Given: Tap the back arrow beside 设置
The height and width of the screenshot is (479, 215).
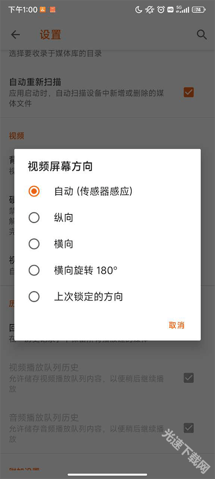Looking at the screenshot, I should (x=15, y=35).
